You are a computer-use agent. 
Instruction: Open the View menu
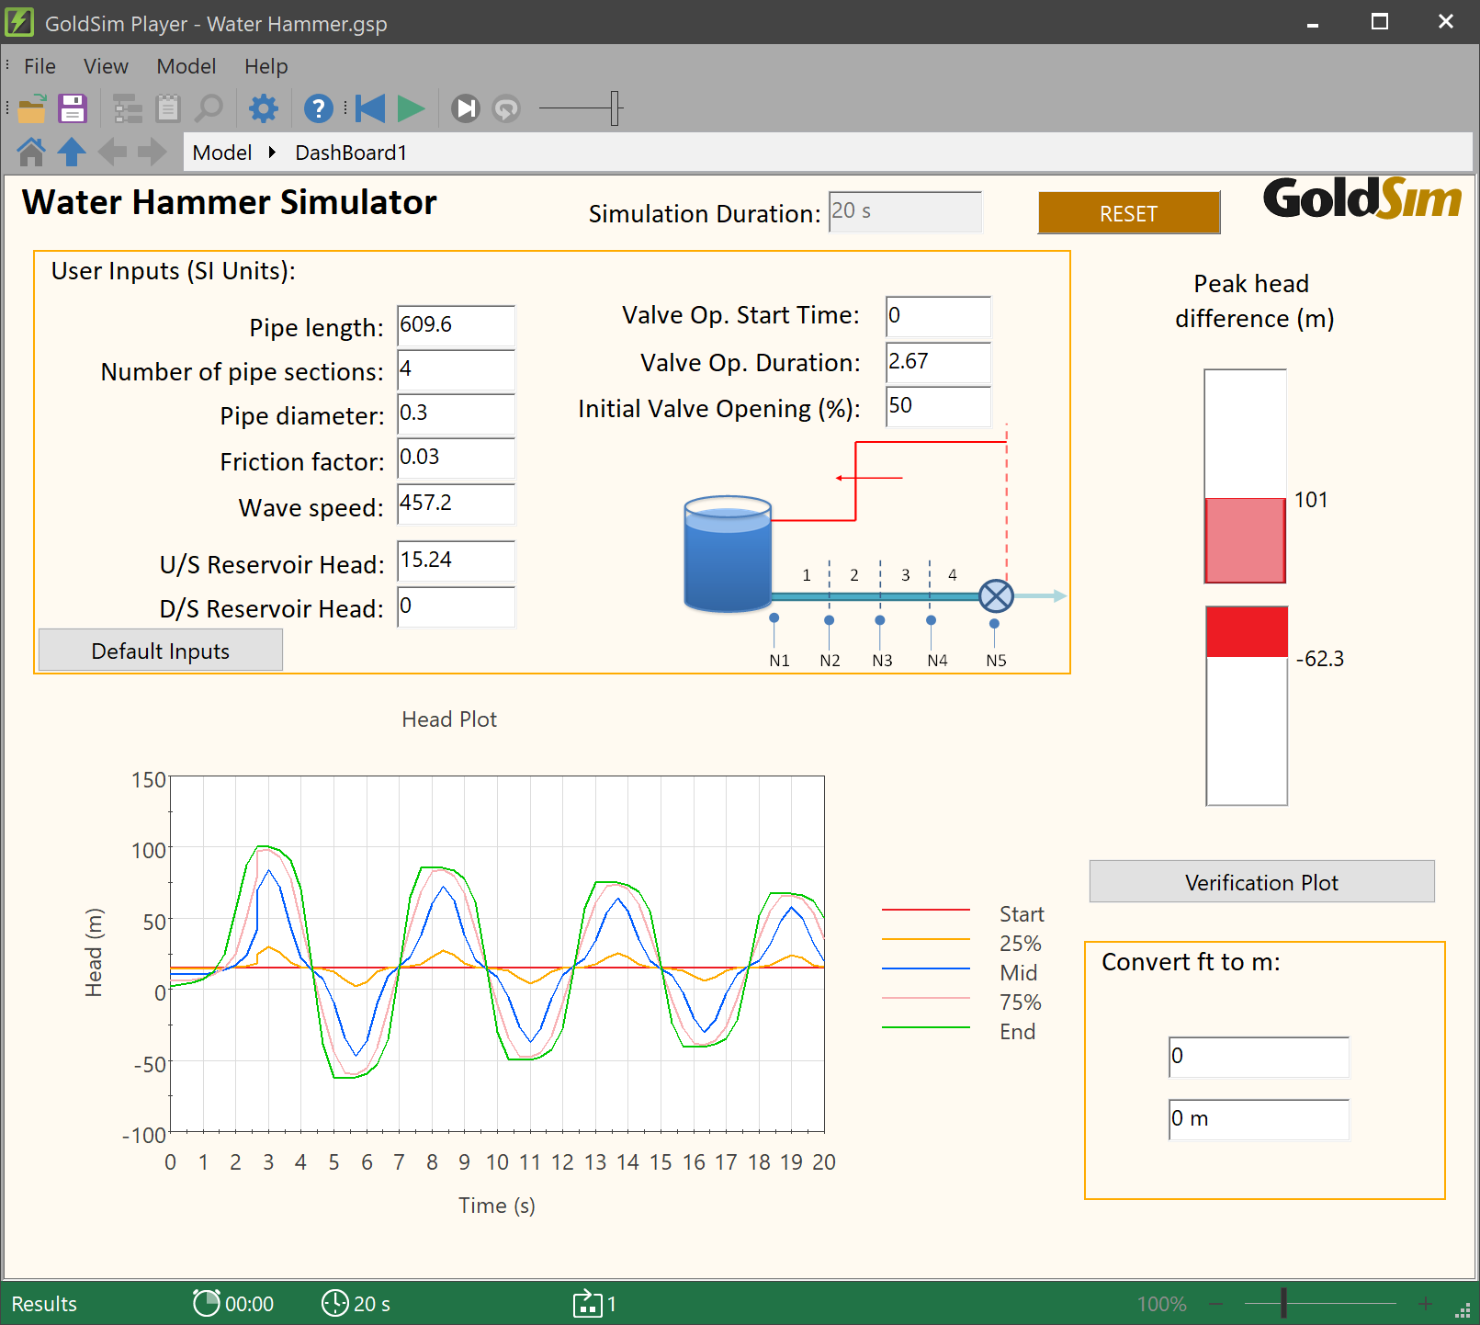[x=106, y=66]
